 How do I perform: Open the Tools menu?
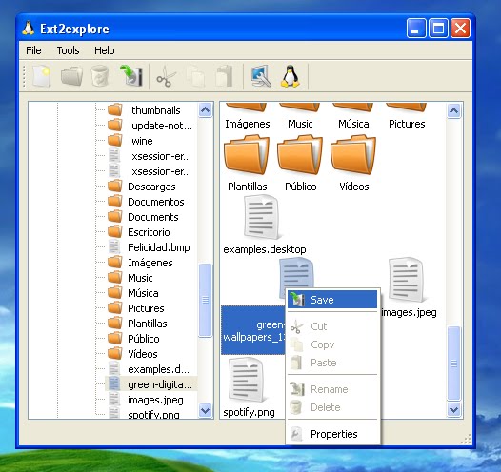68,50
